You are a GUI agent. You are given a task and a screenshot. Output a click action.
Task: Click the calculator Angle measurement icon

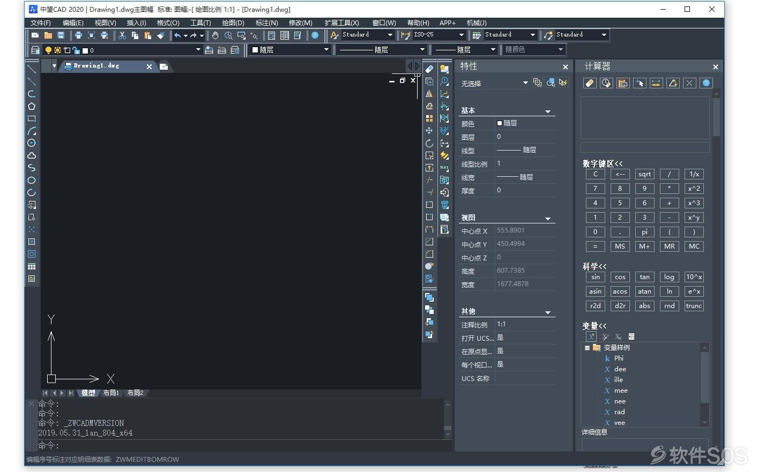pos(673,83)
